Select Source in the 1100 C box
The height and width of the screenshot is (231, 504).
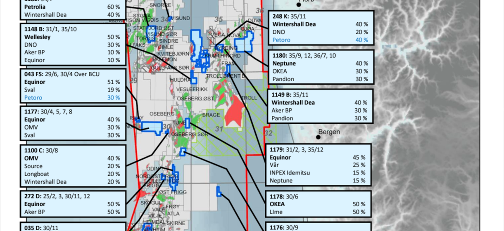[x=33, y=166]
